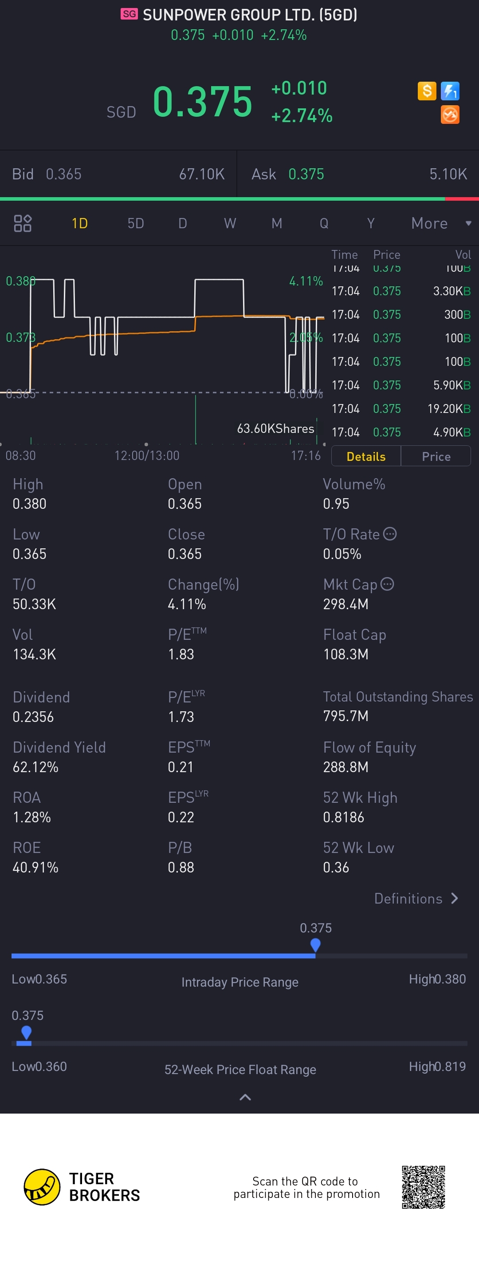
Task: Tap the Tiger Brokers logo
Action: [x=42, y=1186]
